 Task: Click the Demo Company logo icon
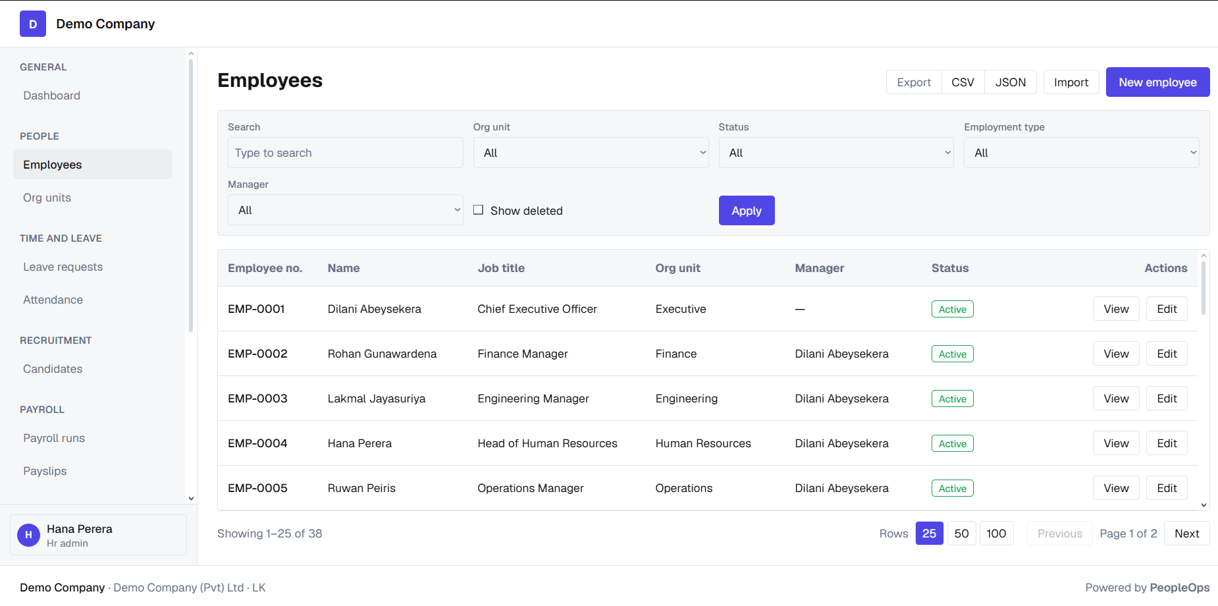tap(33, 24)
